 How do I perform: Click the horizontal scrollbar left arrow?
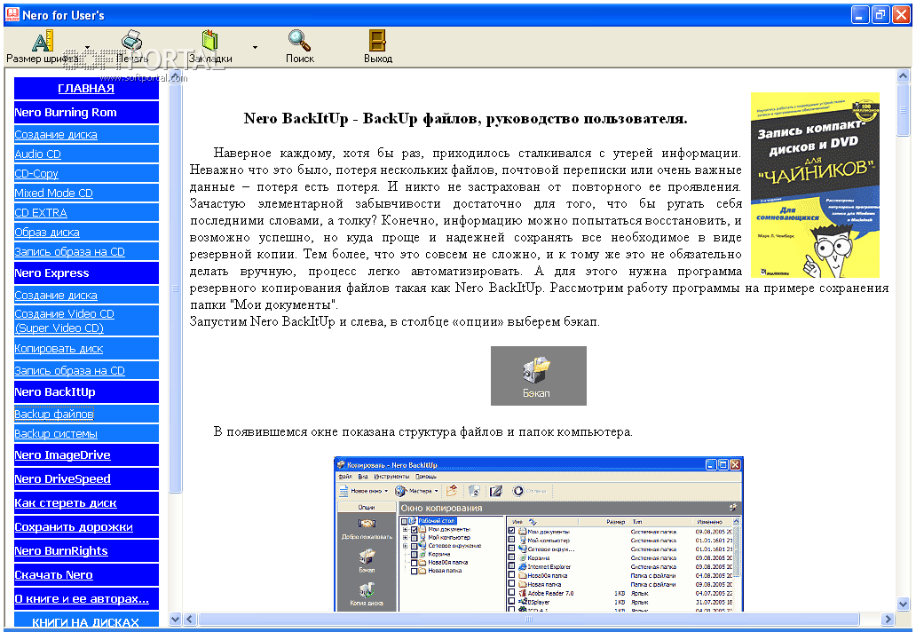(x=190, y=620)
